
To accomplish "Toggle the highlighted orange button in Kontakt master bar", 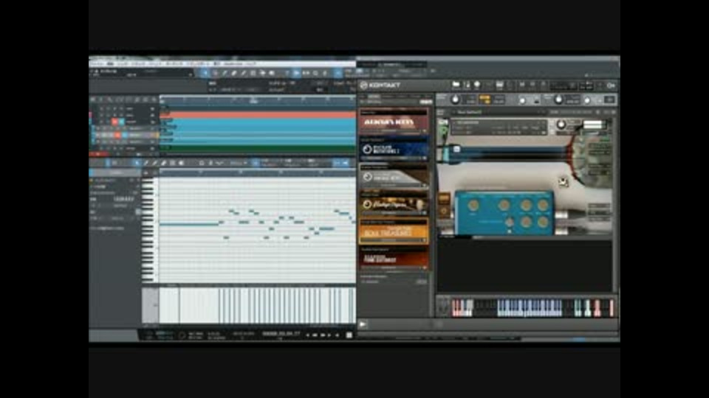I will click(x=484, y=99).
